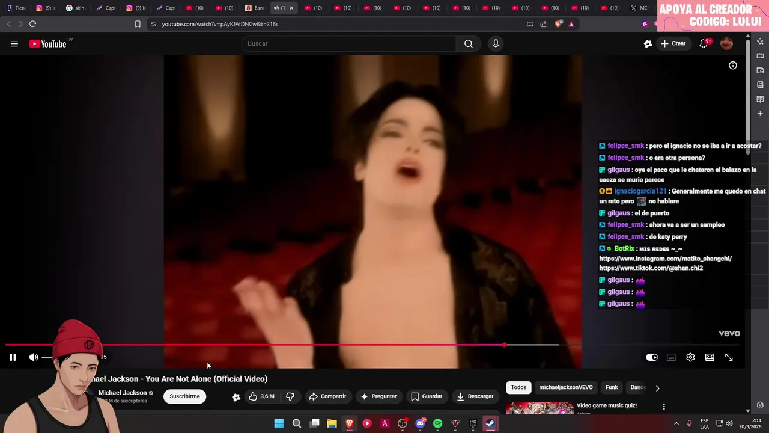Start voice search with microphone icon
The image size is (769, 433).
click(x=496, y=43)
